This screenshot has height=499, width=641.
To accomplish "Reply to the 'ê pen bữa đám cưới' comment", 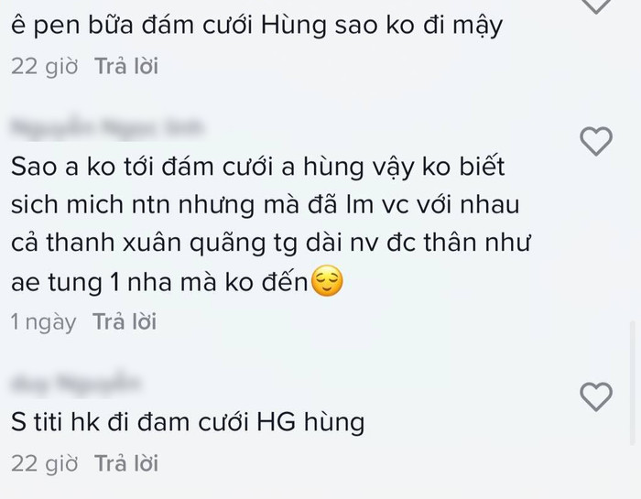I will pyautogui.click(x=126, y=66).
